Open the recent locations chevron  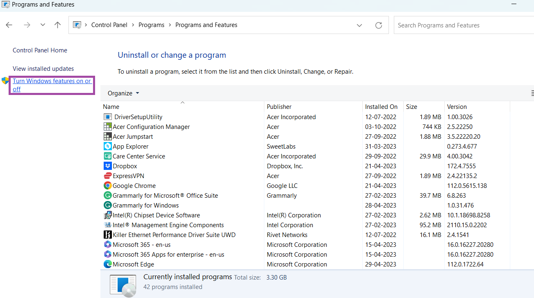(43, 25)
